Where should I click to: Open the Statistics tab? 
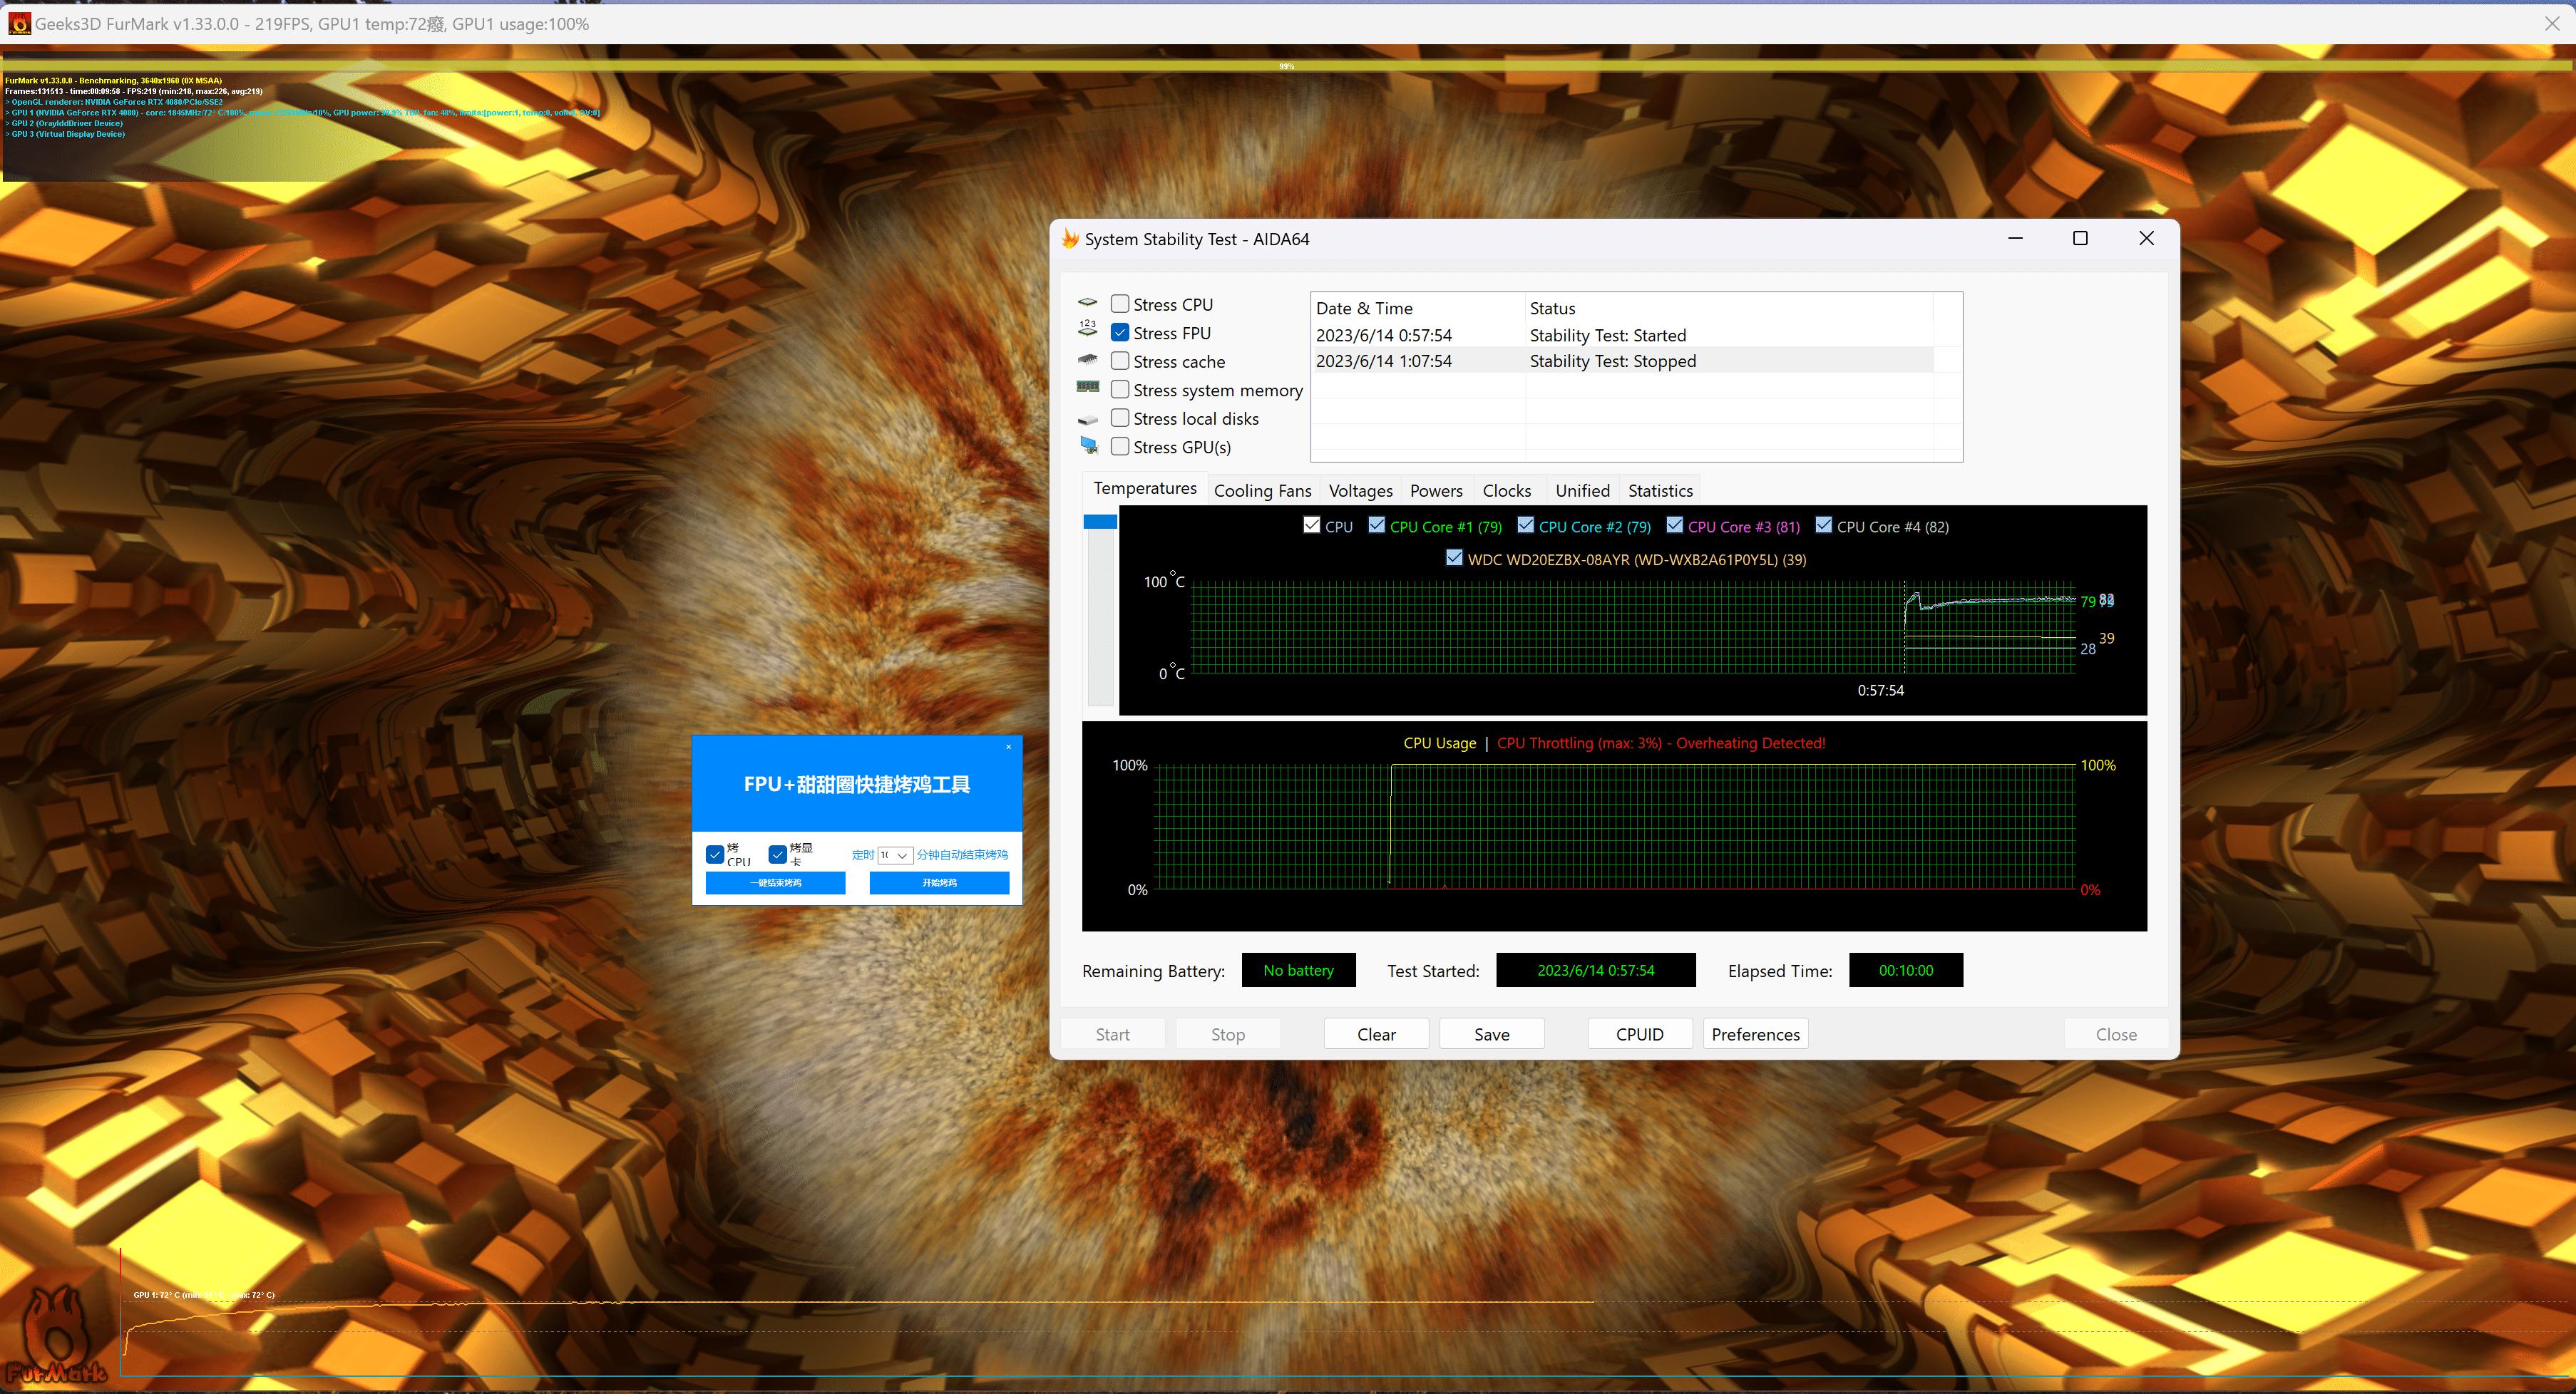[x=1660, y=490]
